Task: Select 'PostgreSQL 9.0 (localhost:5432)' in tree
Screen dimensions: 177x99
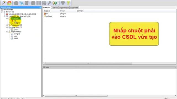Action: (x=19, y=16)
